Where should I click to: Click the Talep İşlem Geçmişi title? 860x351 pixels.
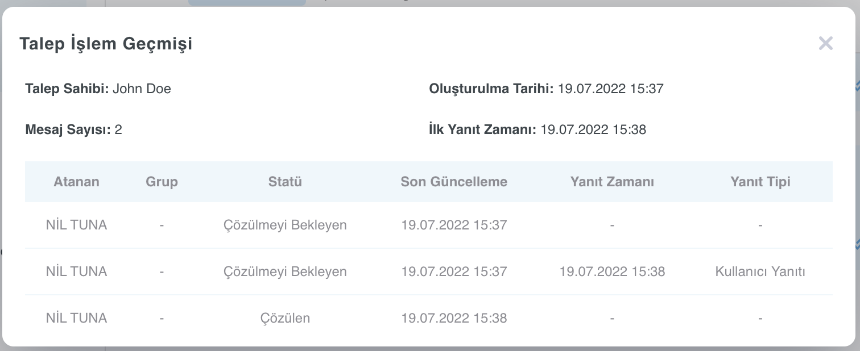pos(106,43)
